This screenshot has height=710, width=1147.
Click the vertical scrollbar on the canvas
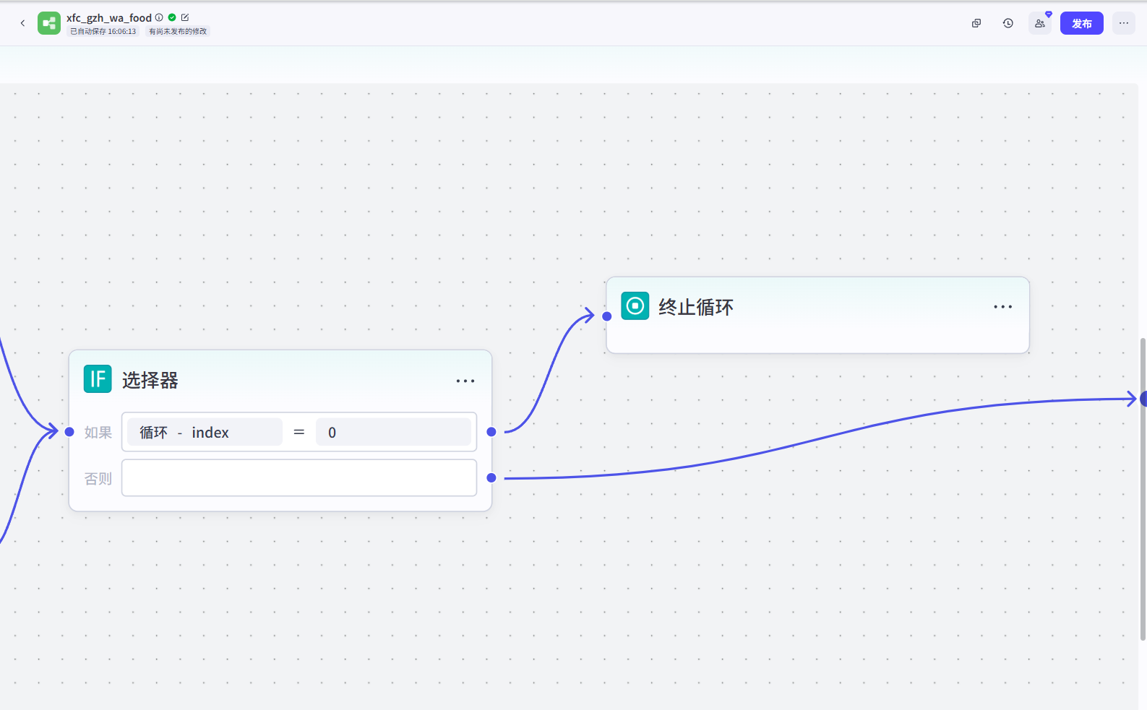coord(1143,489)
